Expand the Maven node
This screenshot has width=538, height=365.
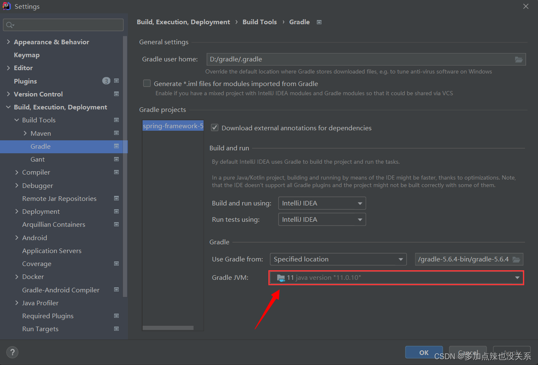coord(25,133)
